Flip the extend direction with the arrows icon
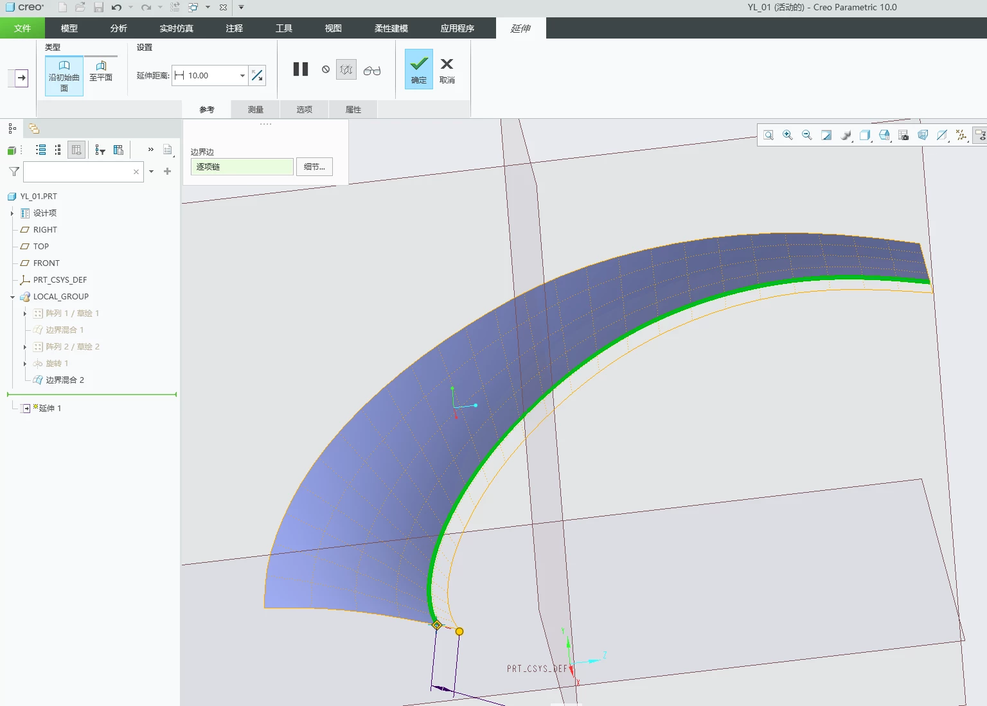 click(257, 75)
